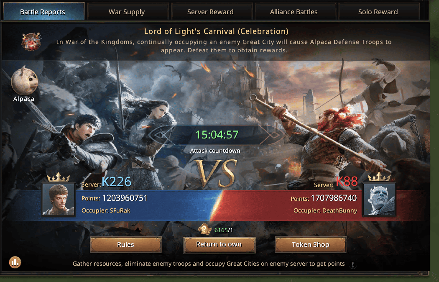Open the Alliance Battles tab

pos(294,12)
